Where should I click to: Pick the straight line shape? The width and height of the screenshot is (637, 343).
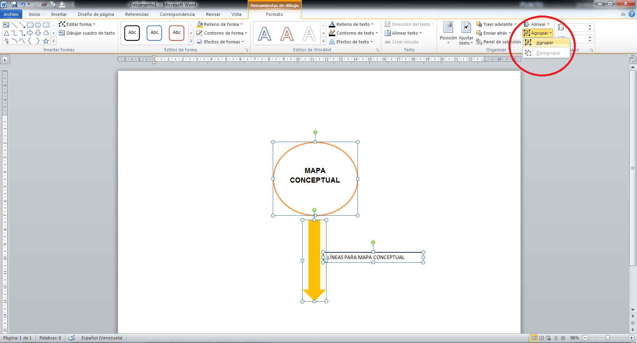[x=14, y=25]
